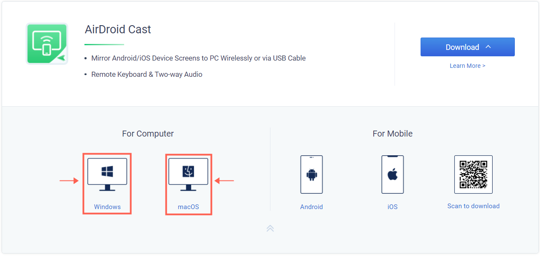
Task: Click the macOS text link
Action: coord(189,207)
